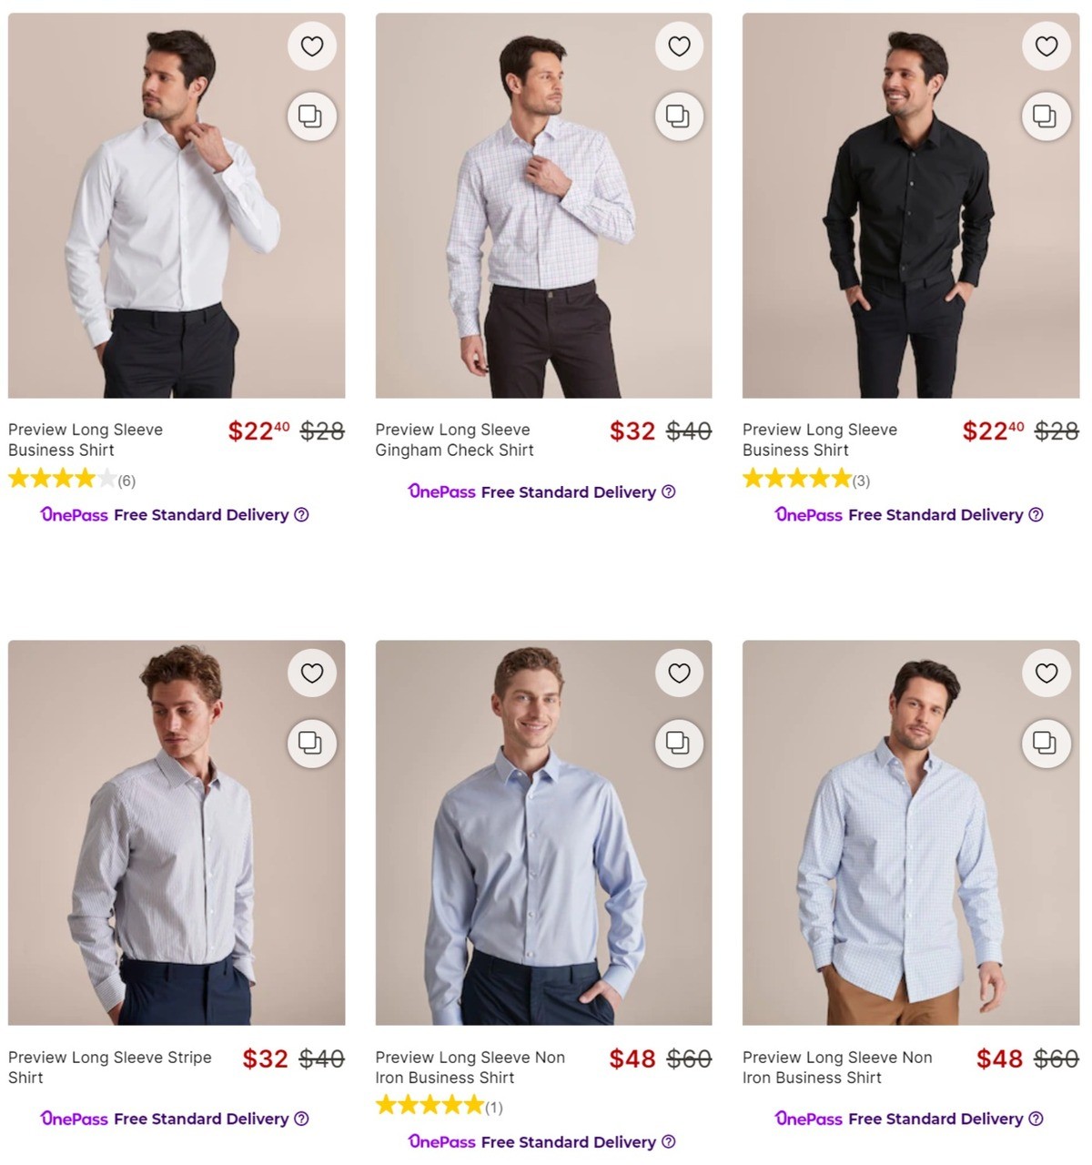This screenshot has width=1092, height=1165.
Task: Click the black Business Shirt product photo
Action: (x=910, y=202)
